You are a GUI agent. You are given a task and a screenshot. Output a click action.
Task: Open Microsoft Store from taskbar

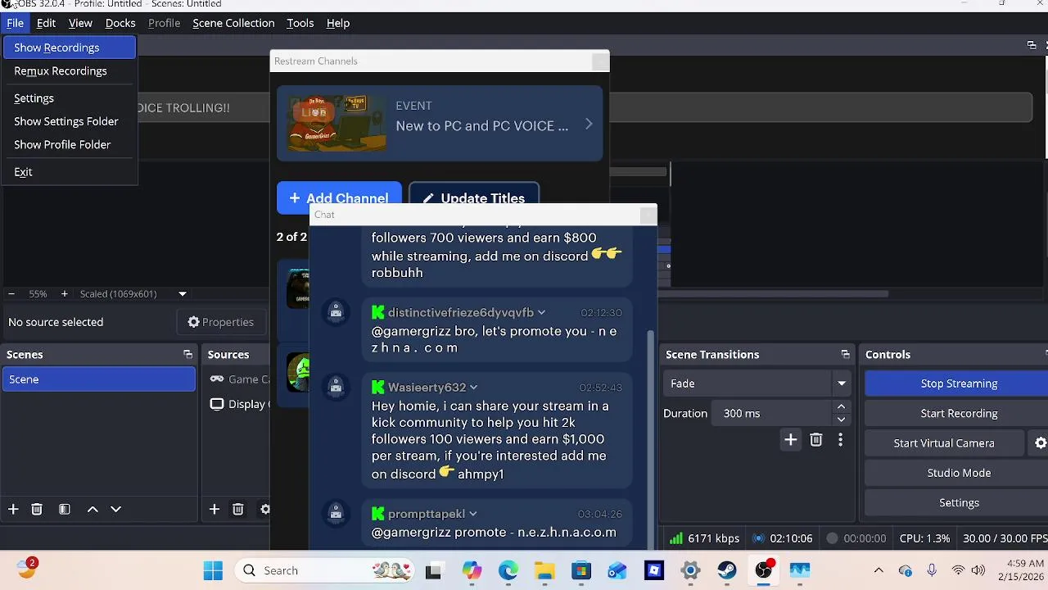point(580,570)
